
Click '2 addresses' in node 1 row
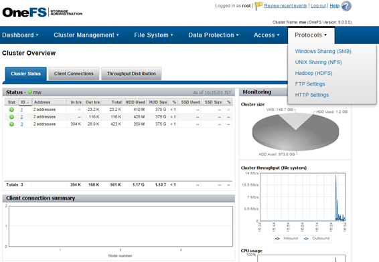click(x=44, y=110)
